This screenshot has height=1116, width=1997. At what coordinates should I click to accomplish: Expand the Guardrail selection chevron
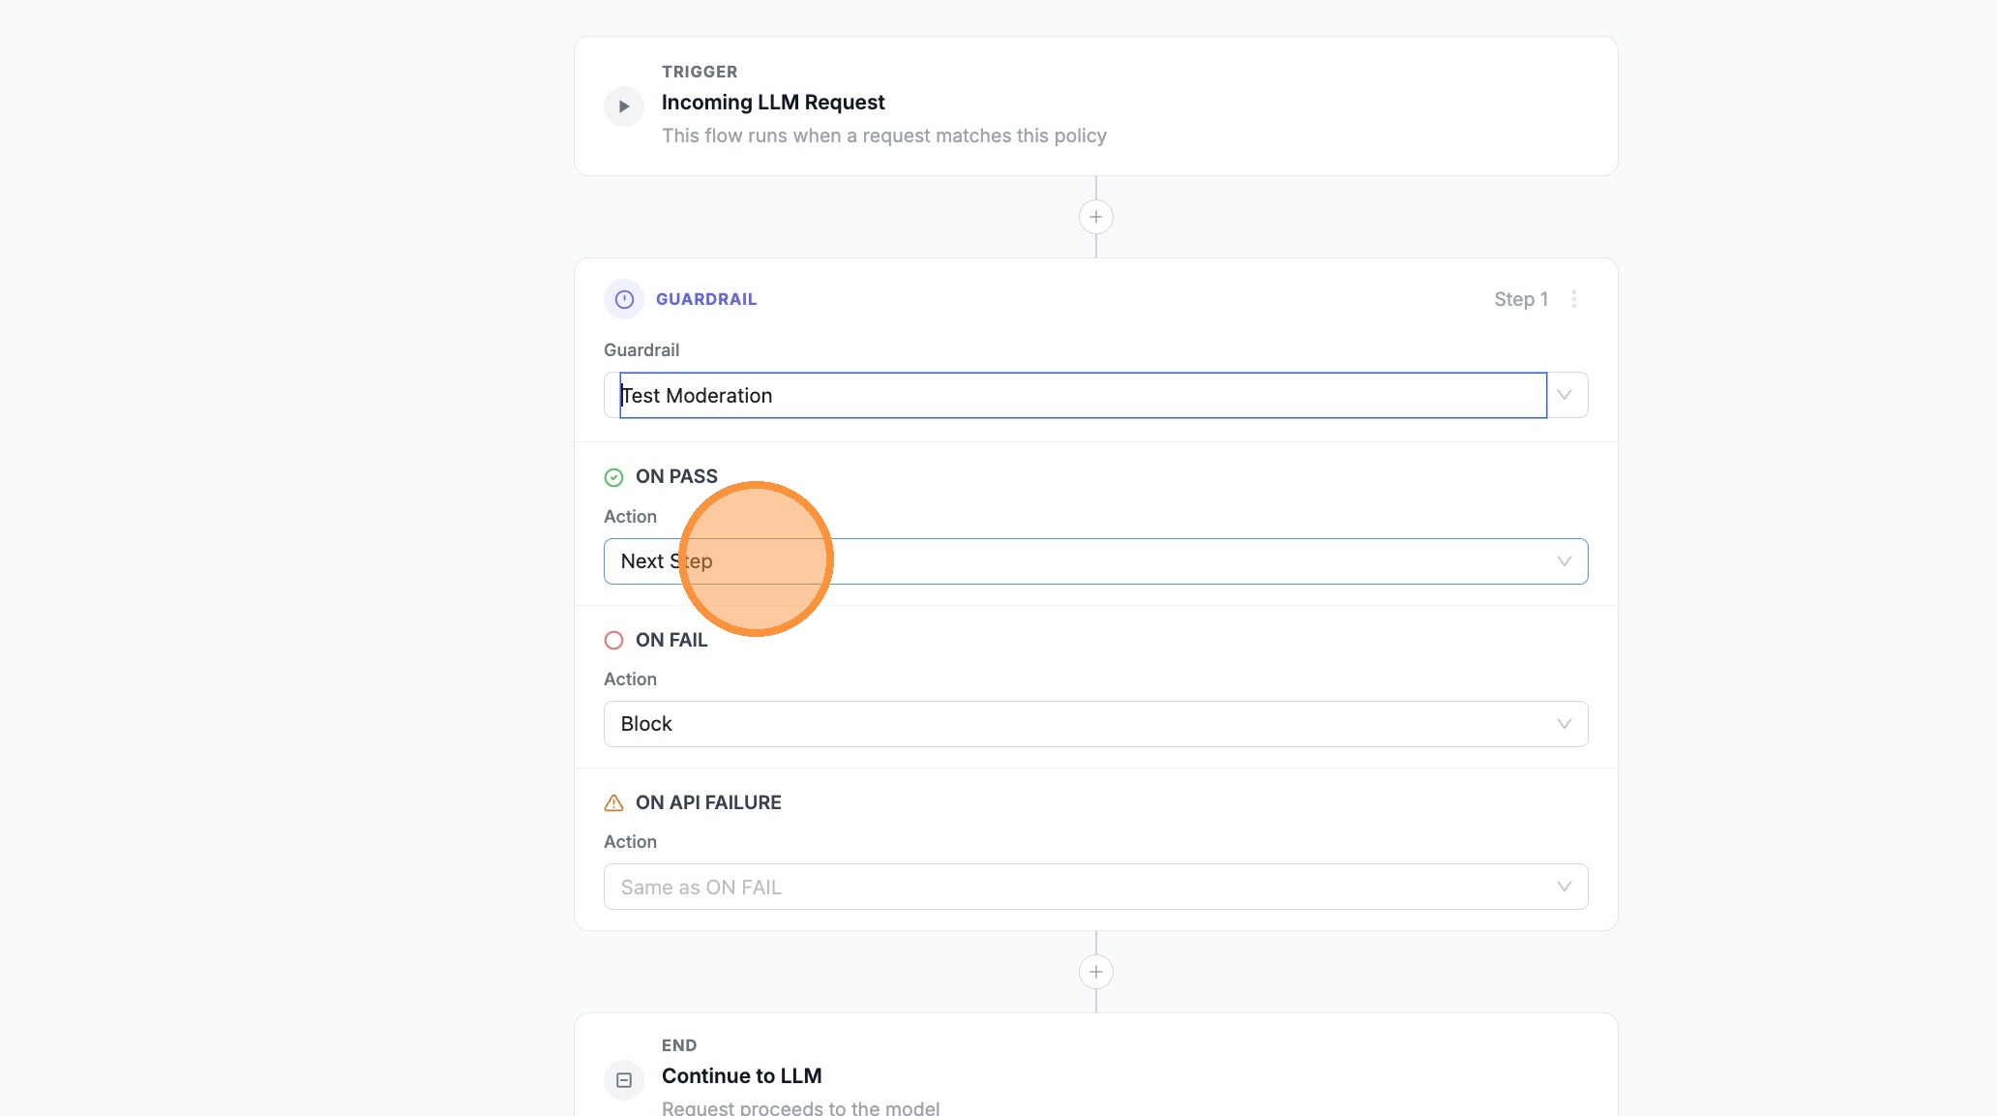[1565, 395]
